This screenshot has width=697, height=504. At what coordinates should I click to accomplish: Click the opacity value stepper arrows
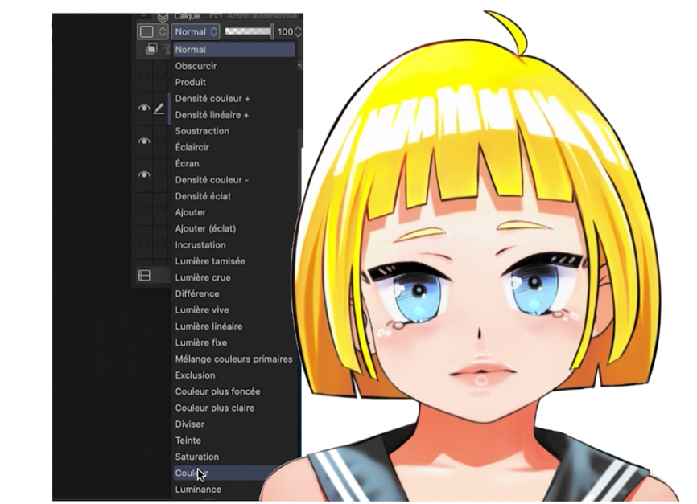tap(298, 32)
